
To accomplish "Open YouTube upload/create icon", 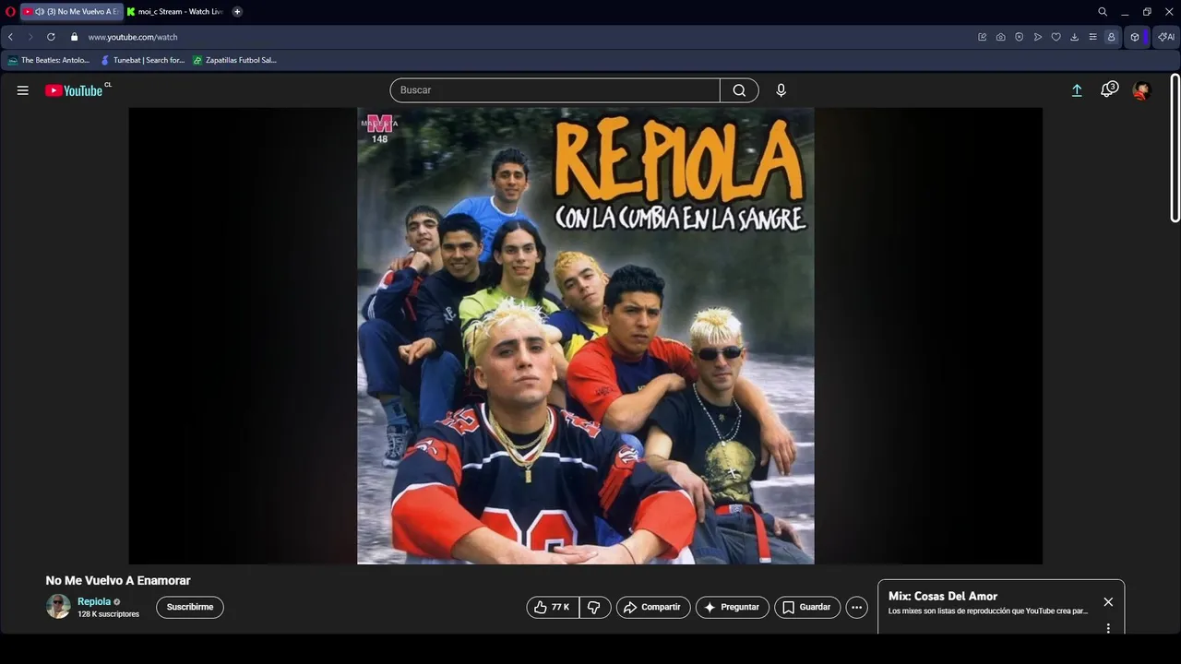I will click(x=1077, y=90).
